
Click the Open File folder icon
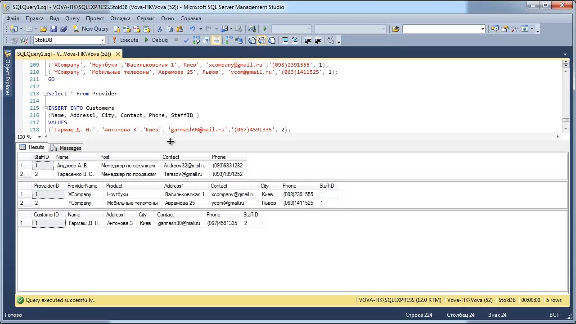(44, 29)
